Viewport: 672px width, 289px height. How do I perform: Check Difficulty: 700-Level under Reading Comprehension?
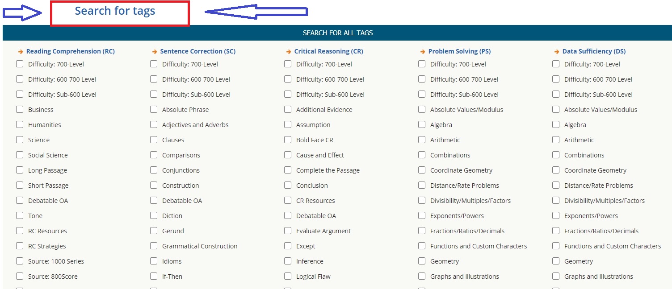pos(20,64)
